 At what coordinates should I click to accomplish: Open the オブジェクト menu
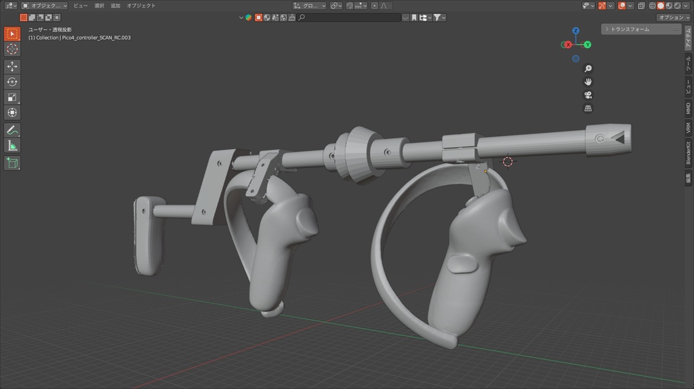(x=141, y=5)
